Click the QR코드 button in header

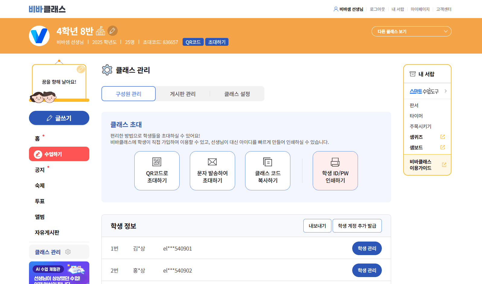(x=193, y=42)
